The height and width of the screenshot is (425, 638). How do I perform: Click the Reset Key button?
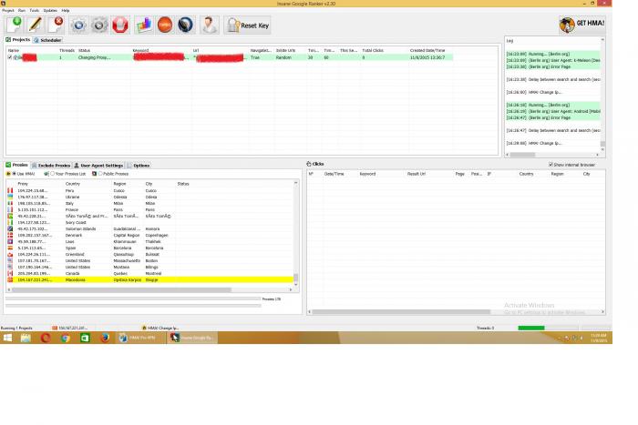[247, 25]
